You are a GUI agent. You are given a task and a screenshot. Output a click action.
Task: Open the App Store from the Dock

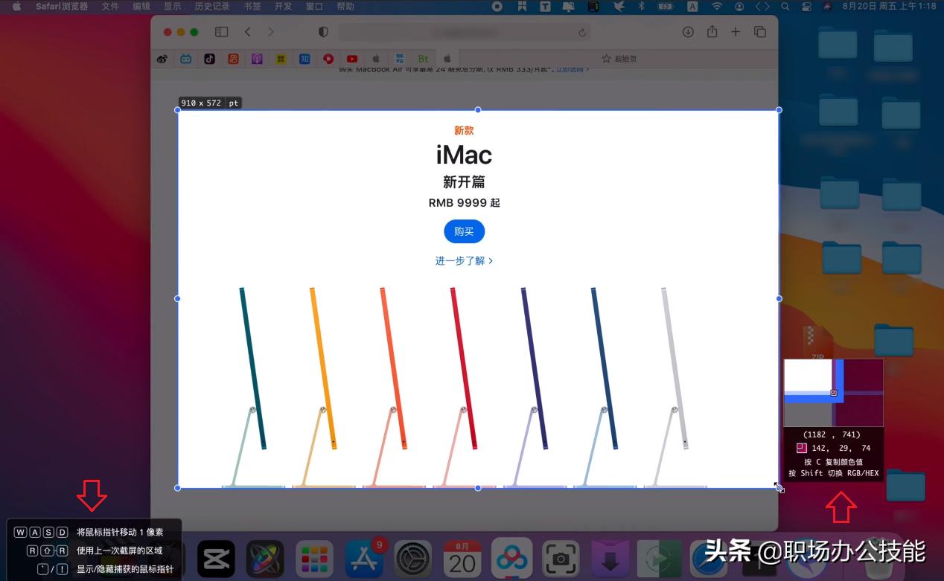[364, 557]
